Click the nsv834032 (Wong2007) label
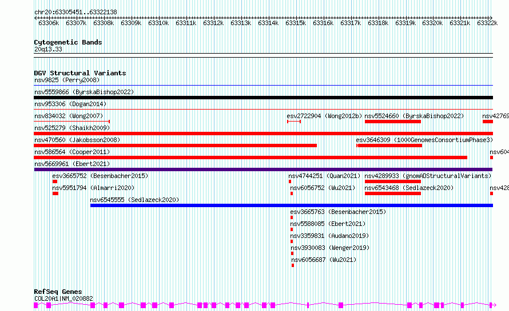Image resolution: width=509 pixels, height=311 pixels. click(69, 116)
